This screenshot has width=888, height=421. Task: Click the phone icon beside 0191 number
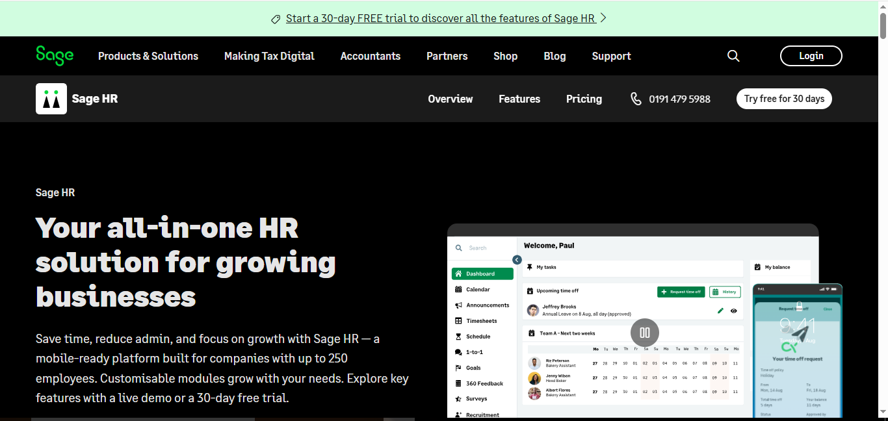point(636,99)
